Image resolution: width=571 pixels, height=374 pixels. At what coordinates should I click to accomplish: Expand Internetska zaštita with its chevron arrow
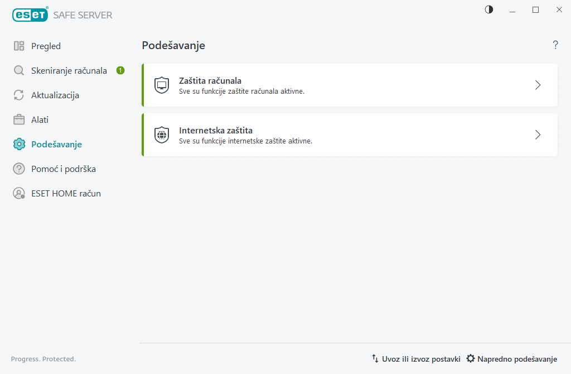538,135
